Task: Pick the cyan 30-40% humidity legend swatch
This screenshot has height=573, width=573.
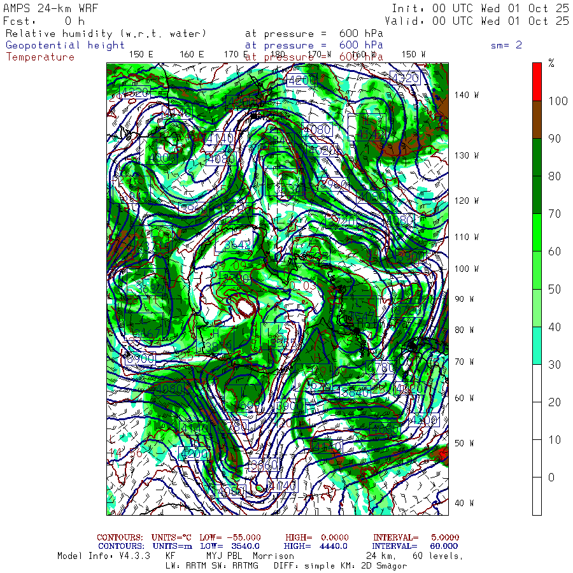Action: pos(537,345)
